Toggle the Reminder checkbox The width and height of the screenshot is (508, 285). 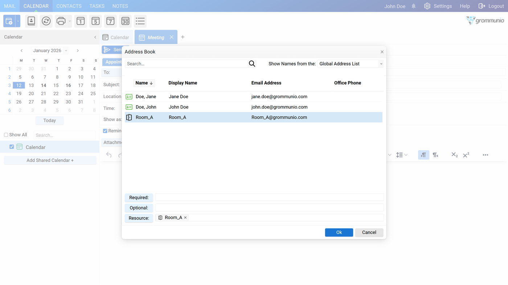point(105,131)
